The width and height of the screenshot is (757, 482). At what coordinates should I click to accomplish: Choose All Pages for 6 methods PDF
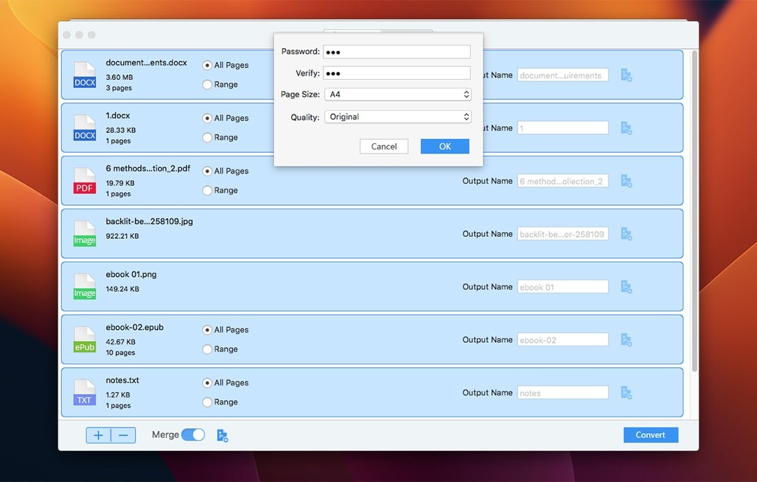[x=207, y=171]
